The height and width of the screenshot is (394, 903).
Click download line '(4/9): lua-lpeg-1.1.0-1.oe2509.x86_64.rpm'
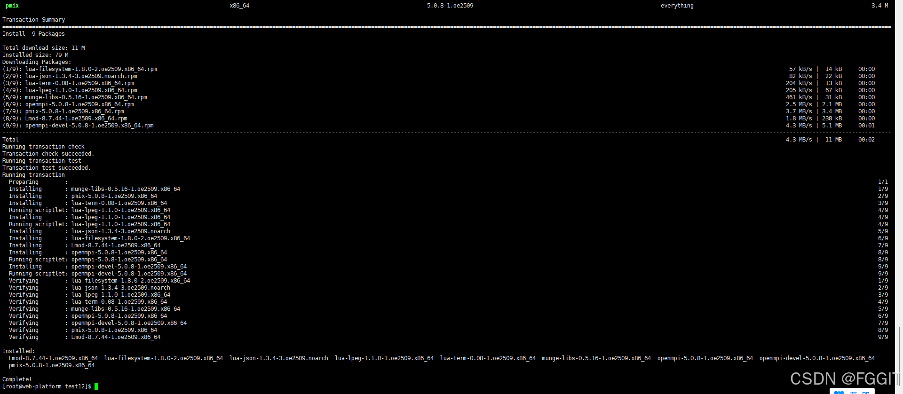tap(70, 90)
